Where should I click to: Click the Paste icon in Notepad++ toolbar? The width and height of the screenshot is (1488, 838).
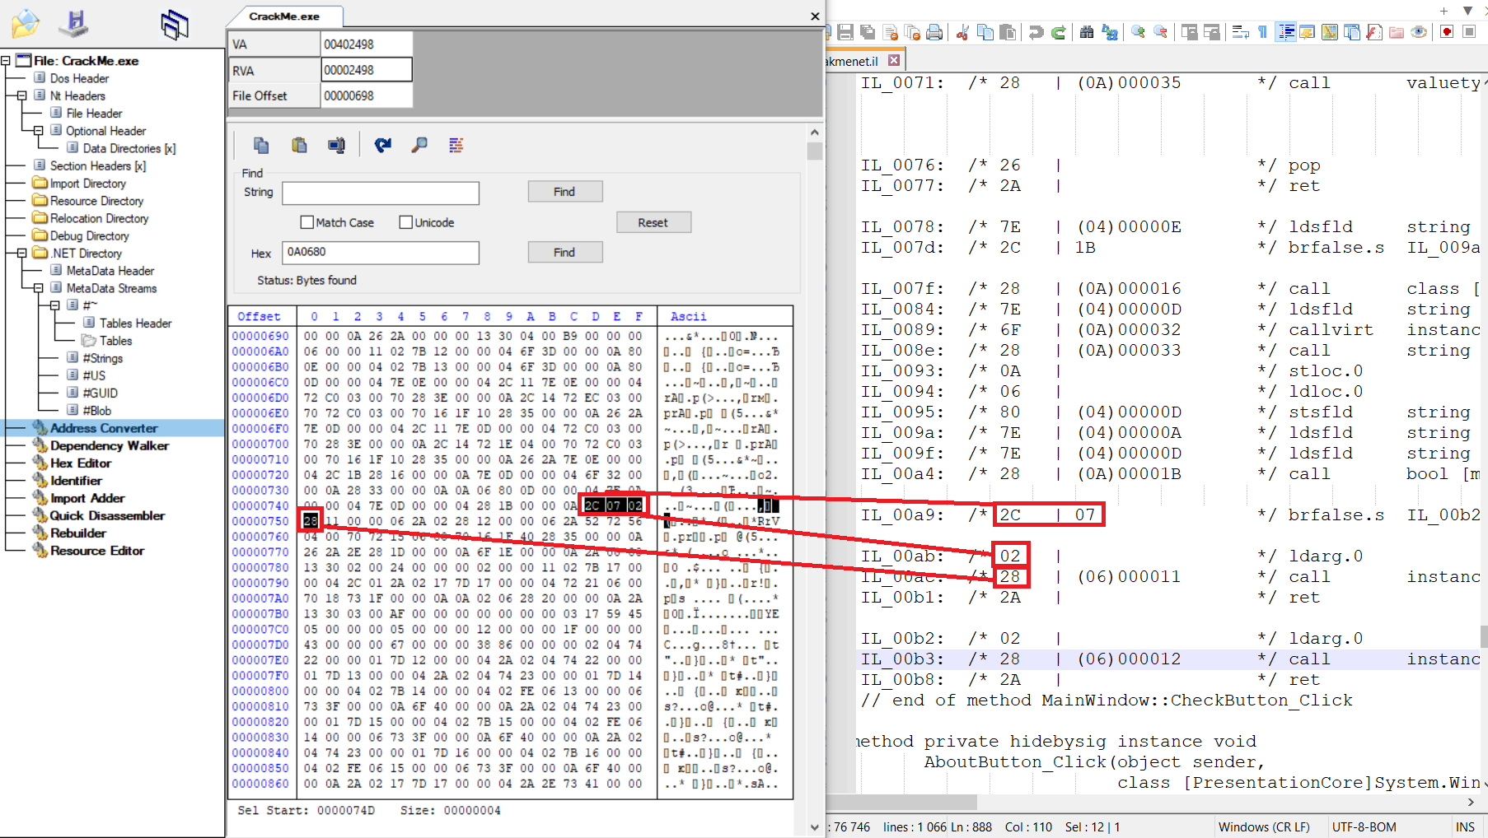click(1007, 32)
